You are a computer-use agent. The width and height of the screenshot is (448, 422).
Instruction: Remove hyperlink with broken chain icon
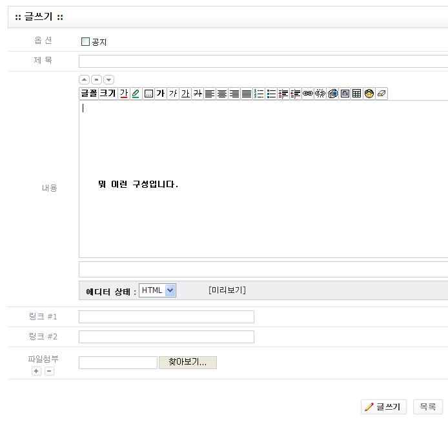pos(320,94)
